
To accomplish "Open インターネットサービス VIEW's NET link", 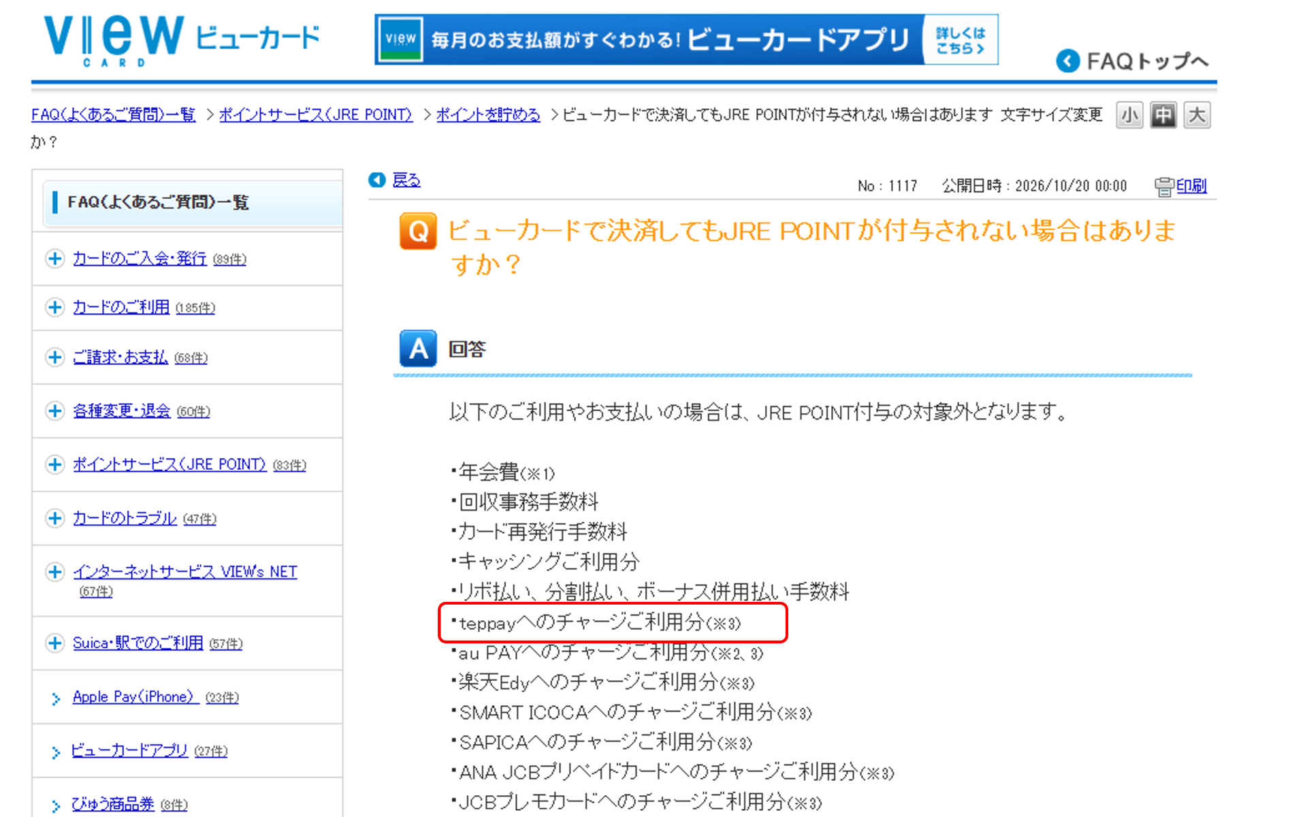I will click(x=185, y=571).
